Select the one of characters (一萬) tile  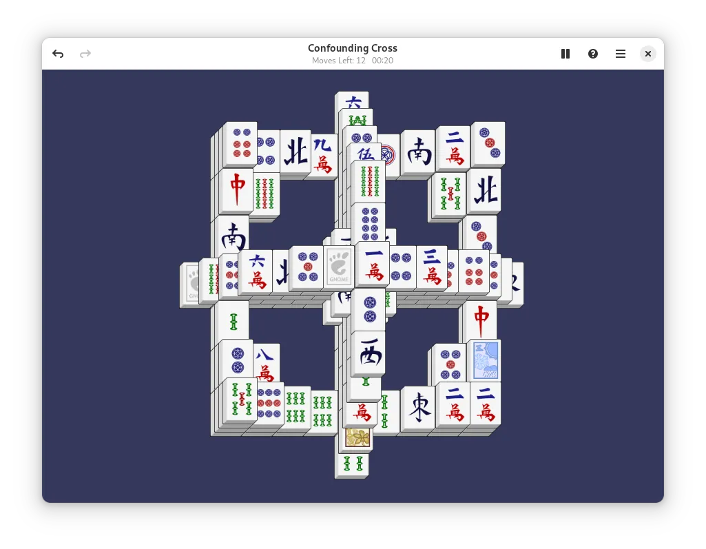(x=374, y=264)
